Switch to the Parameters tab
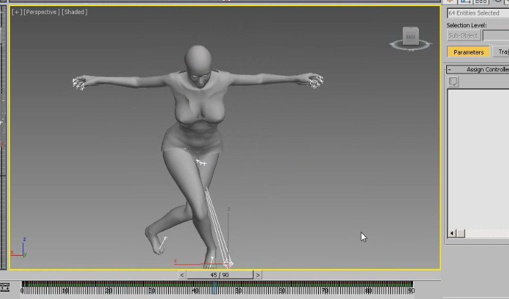This screenshot has height=299, width=509. pos(468,52)
